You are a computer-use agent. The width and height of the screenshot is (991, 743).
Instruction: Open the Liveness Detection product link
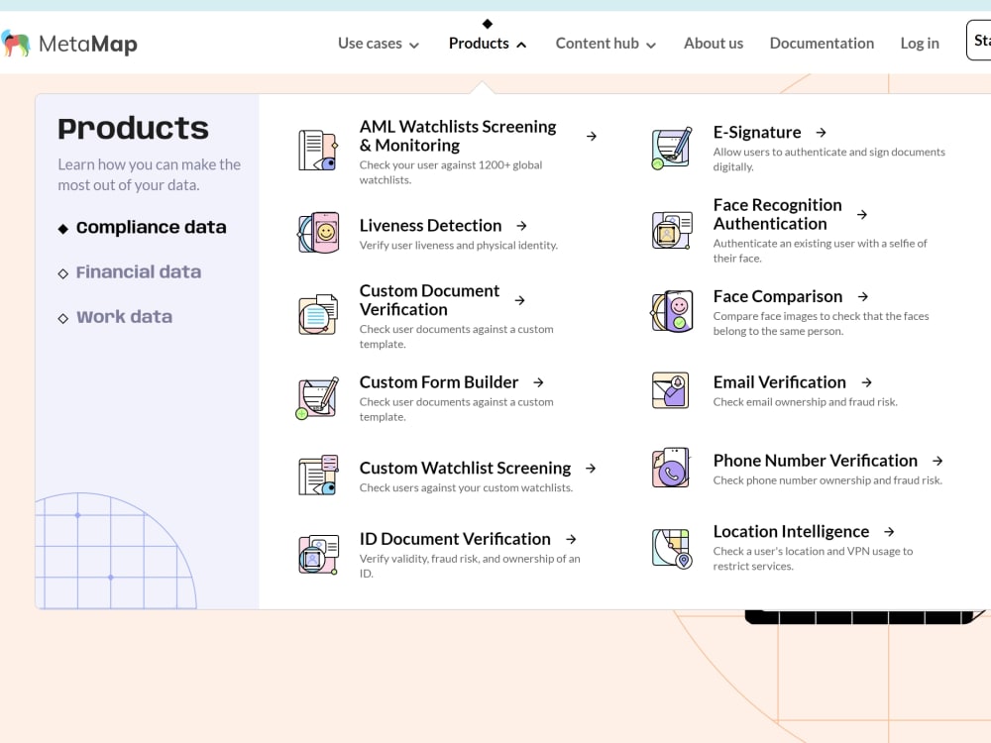[430, 226]
